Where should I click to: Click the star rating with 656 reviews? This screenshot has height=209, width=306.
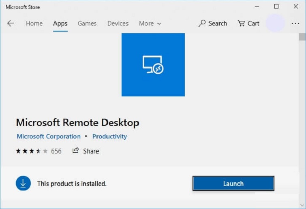[x=39, y=151]
